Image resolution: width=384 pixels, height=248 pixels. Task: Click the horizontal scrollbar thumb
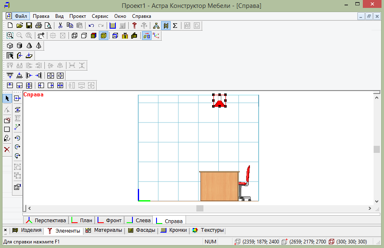200,208
